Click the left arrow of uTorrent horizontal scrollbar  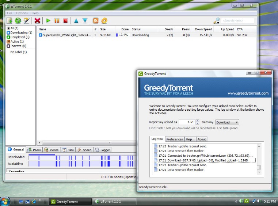pyautogui.click(x=39, y=142)
